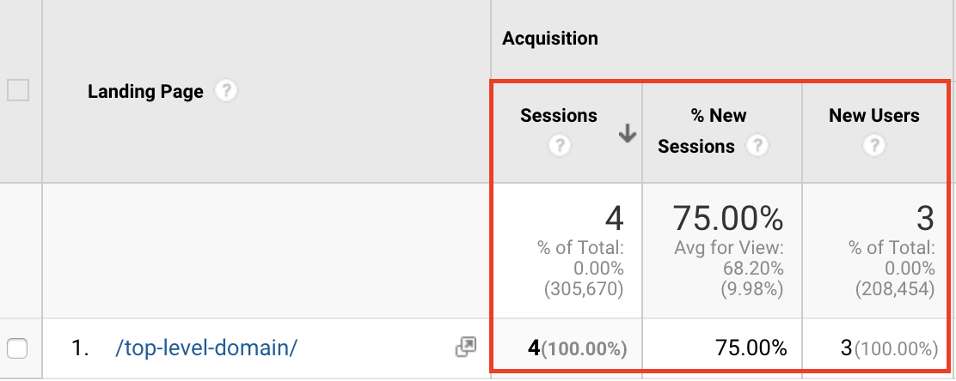Viewport: 956px width, 381px height.
Task: Check the box for row 1 /top-level-domain/
Action: click(18, 348)
